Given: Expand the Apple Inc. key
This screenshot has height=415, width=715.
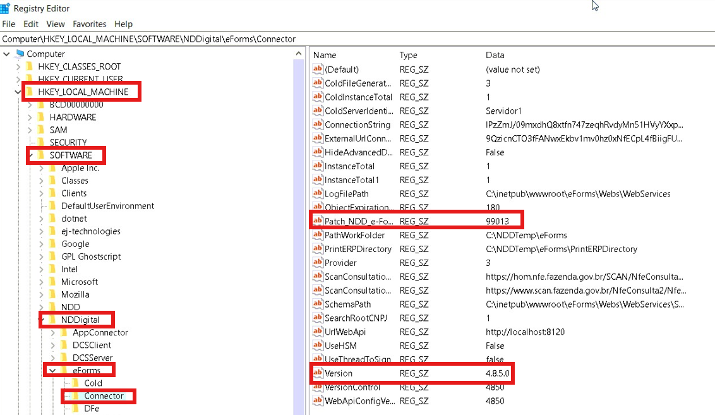Looking at the screenshot, I should click(42, 168).
